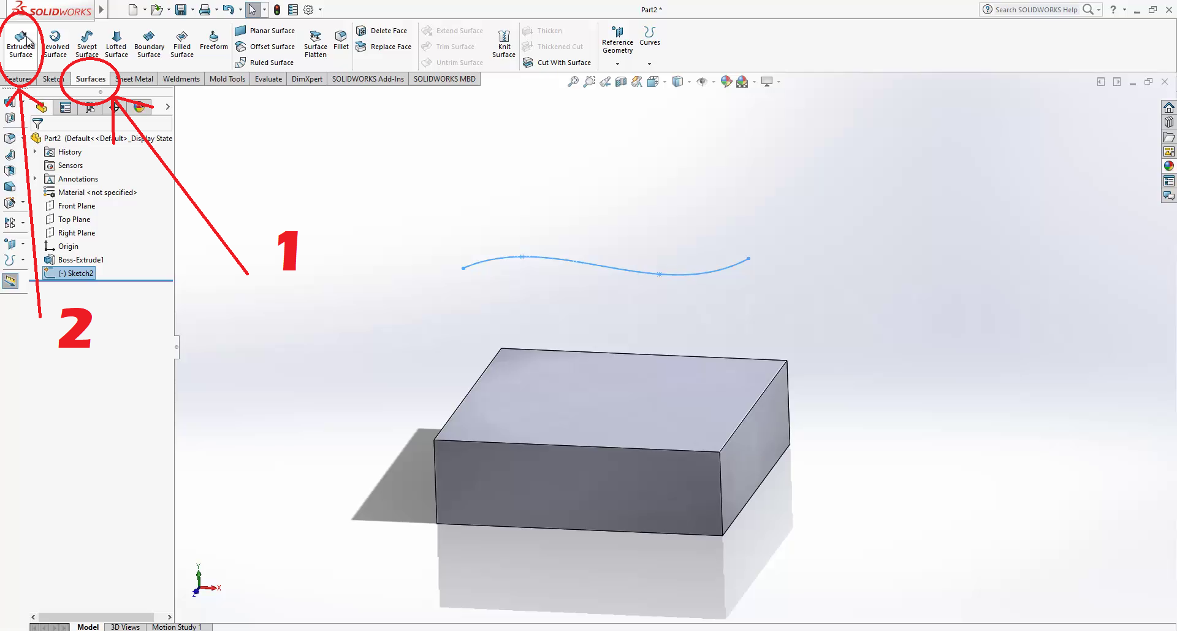Select the Surface Flatten tool
Viewport: 1177px width, 631px height.
tap(315, 44)
